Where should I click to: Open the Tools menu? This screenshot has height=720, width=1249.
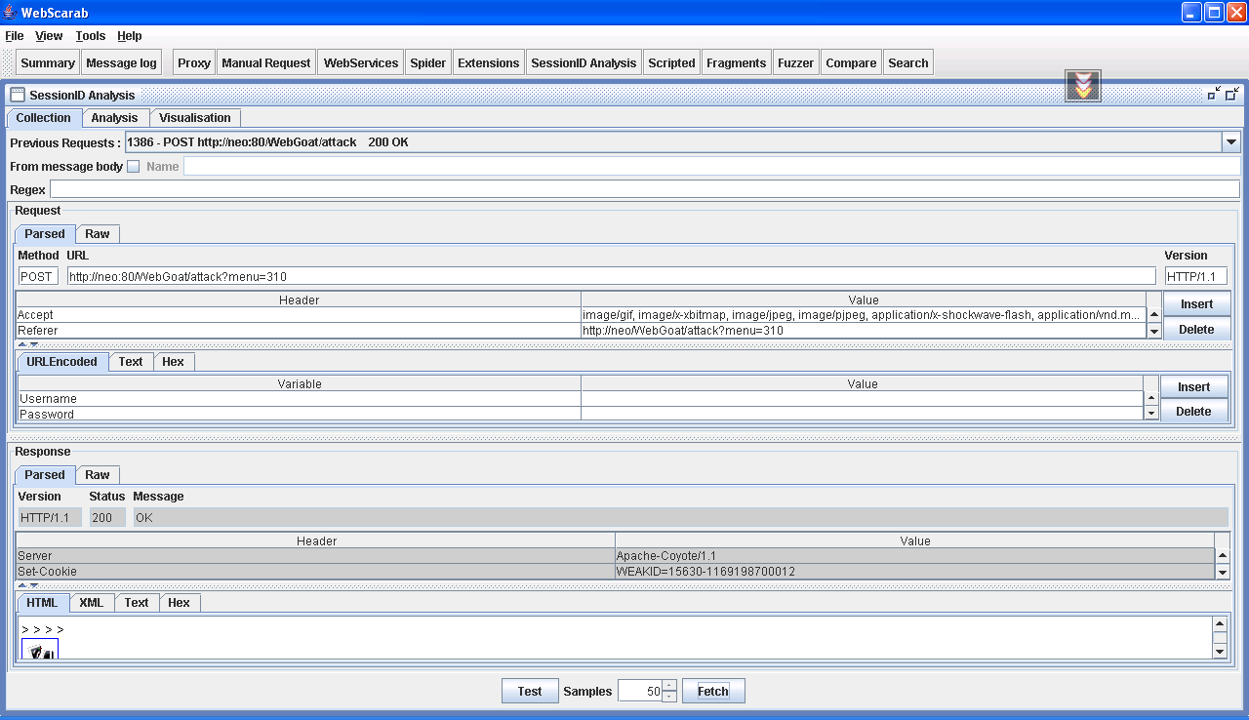tap(90, 36)
